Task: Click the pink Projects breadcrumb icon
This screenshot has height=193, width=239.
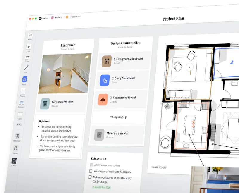Action: coord(53,18)
